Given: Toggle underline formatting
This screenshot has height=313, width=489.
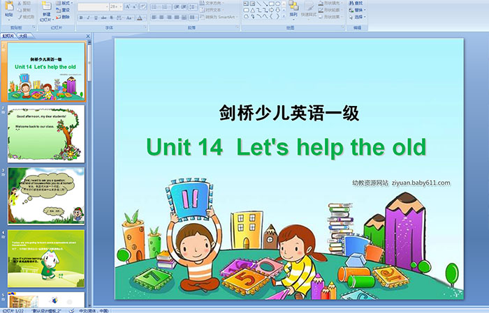Looking at the screenshot, I should pos(96,17).
